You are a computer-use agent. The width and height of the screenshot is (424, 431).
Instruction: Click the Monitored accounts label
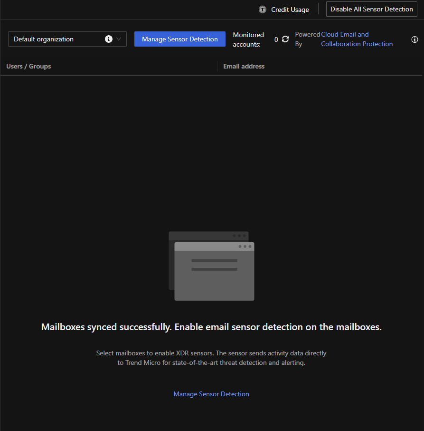pyautogui.click(x=248, y=39)
